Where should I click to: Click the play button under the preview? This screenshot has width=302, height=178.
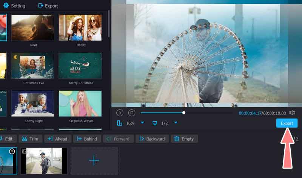[x=120, y=113]
